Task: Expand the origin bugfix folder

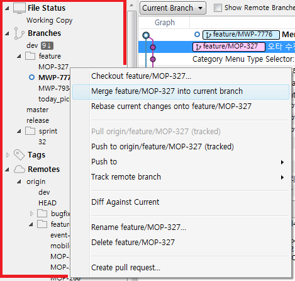Action: tap(31, 214)
